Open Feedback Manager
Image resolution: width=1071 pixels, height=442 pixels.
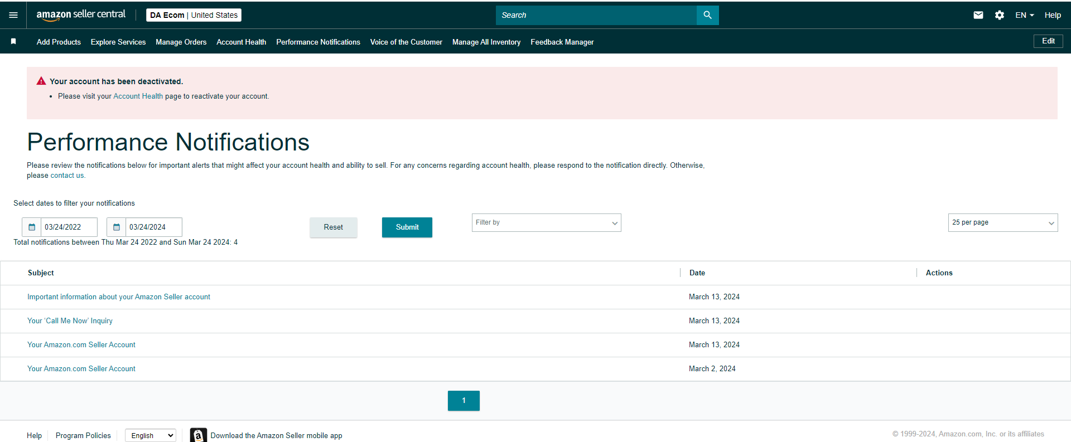coord(562,42)
